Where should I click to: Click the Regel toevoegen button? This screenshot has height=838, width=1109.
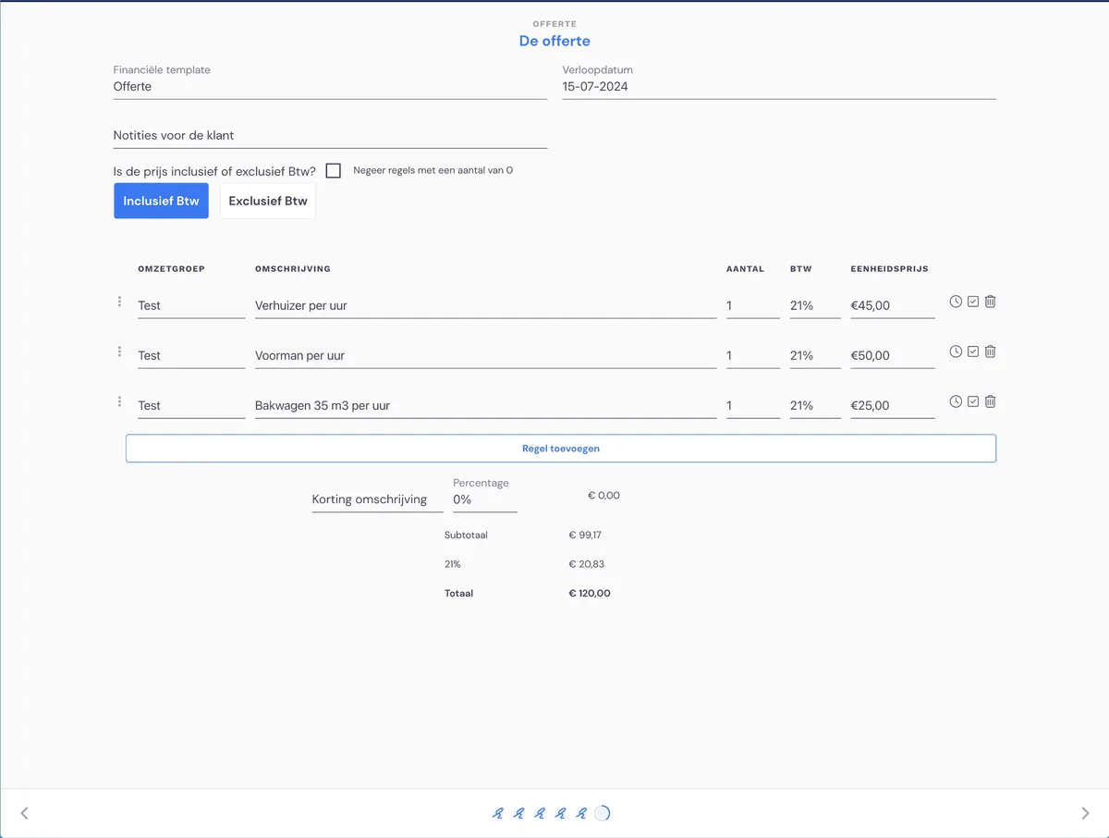(x=561, y=449)
